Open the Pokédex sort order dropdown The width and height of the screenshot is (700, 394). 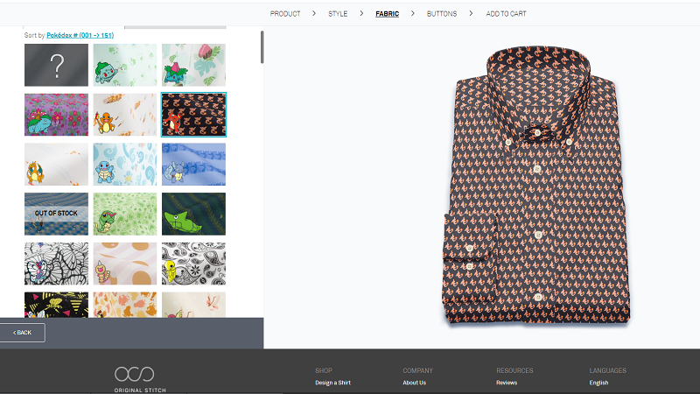[x=80, y=35]
